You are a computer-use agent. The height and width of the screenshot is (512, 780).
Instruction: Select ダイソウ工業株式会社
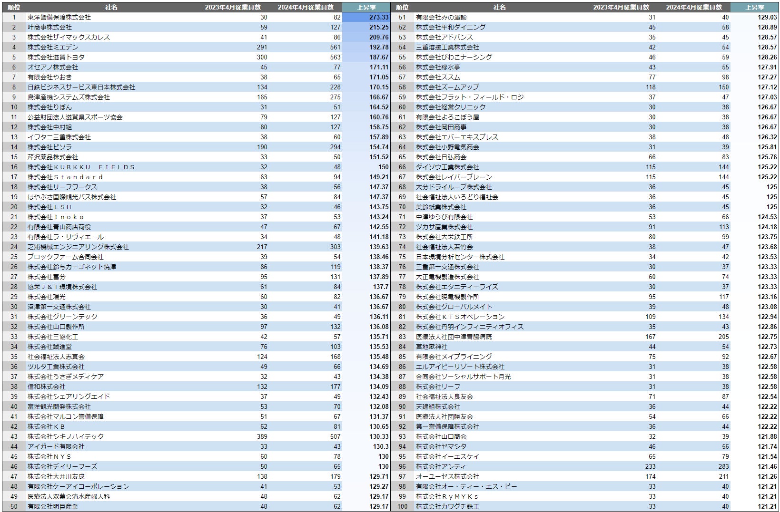447,167
